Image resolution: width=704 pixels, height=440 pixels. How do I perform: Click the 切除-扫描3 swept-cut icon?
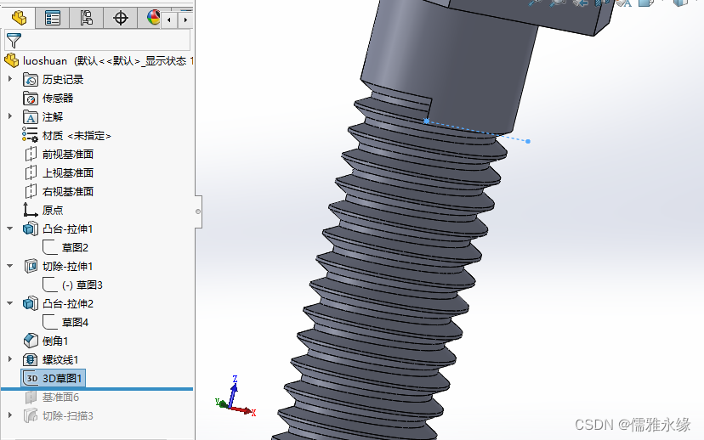pos(31,415)
